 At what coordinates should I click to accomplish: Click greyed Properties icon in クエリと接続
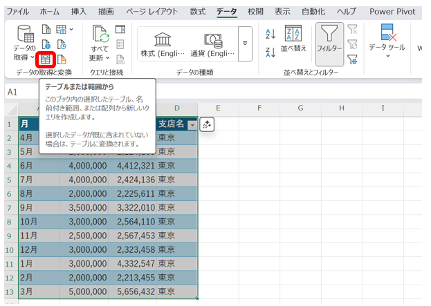click(x=120, y=44)
